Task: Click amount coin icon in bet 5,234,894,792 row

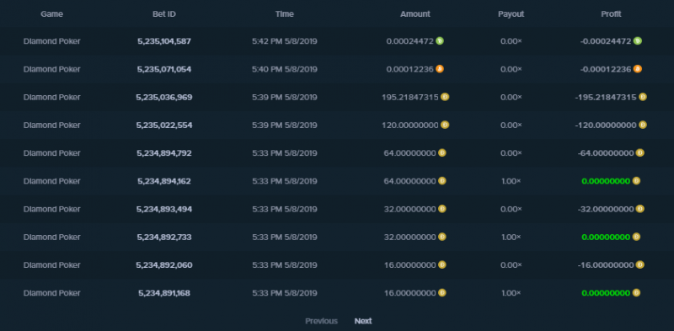Action: [x=441, y=152]
